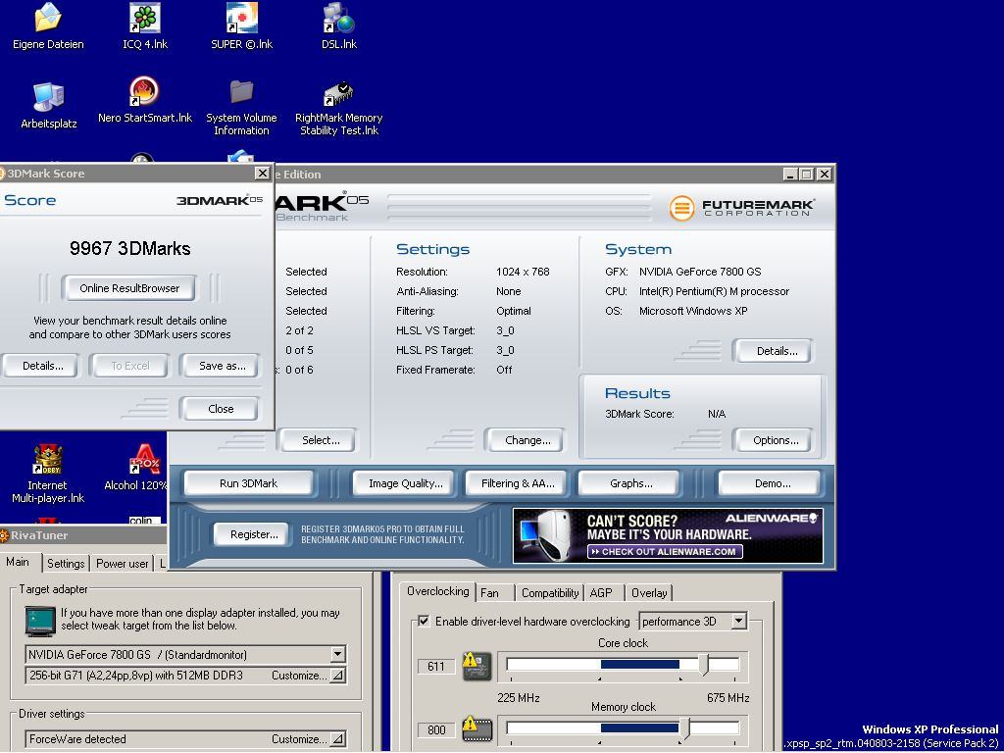Switch to the Fan tab

[490, 593]
